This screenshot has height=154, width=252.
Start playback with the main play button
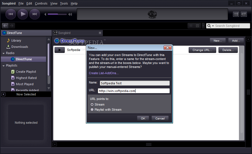(23, 14)
